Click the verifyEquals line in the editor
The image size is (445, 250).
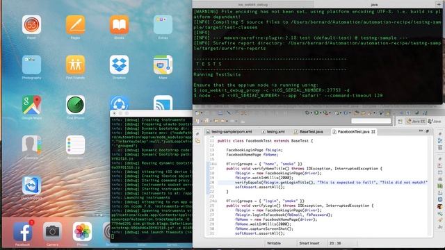pos(323,183)
